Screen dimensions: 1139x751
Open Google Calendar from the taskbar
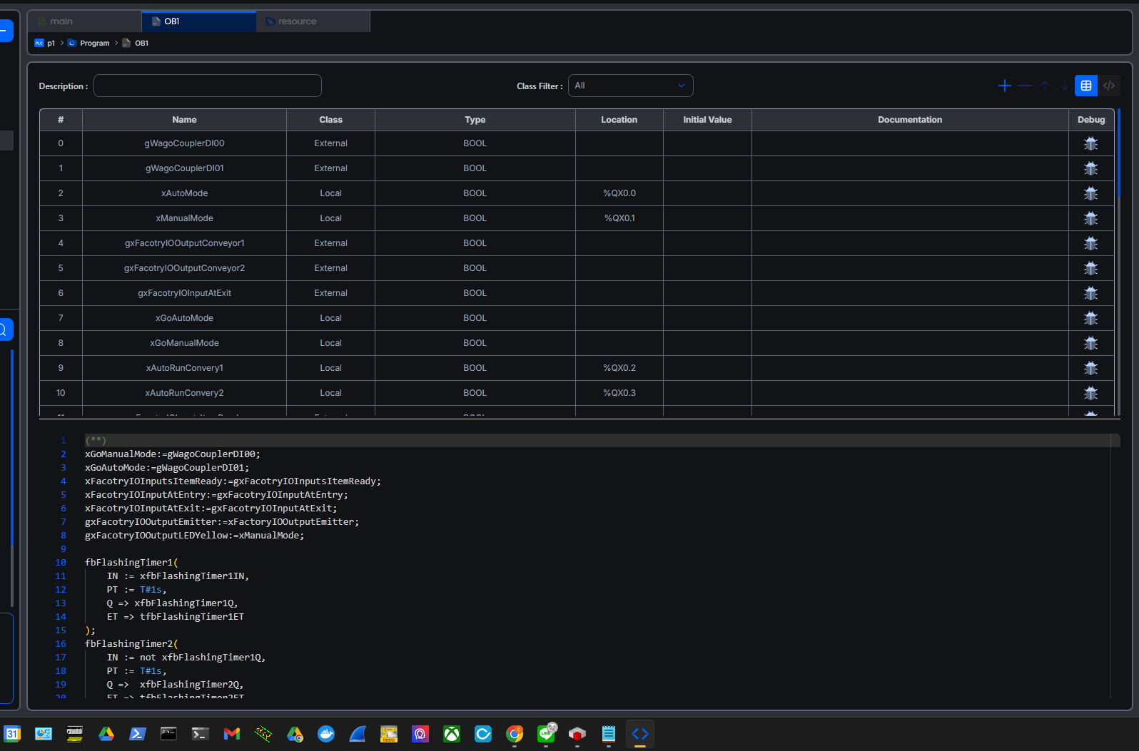point(12,734)
